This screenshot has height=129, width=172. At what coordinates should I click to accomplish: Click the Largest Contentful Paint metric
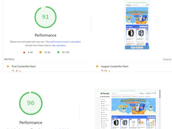(x=114, y=66)
